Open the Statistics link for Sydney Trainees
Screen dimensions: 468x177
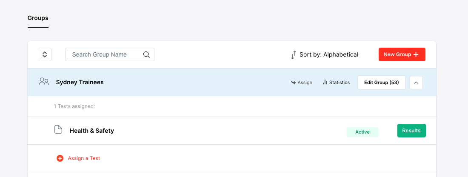pos(339,83)
